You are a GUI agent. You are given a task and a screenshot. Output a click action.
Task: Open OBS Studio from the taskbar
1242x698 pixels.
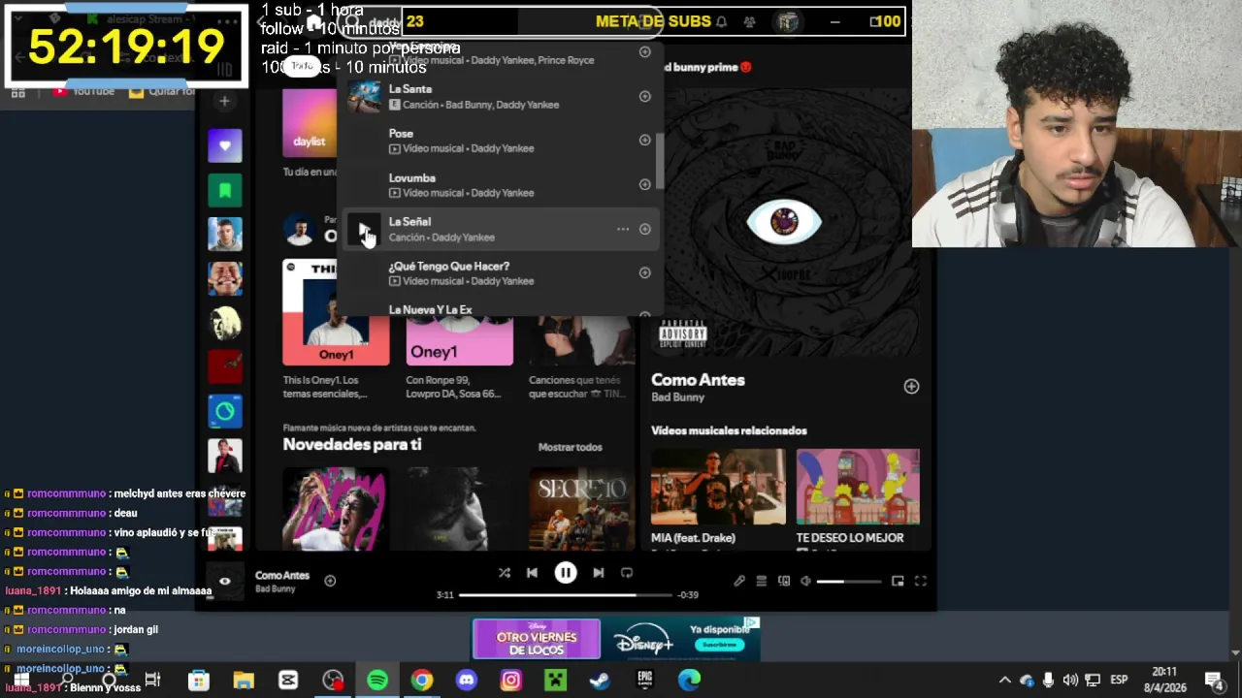click(333, 681)
